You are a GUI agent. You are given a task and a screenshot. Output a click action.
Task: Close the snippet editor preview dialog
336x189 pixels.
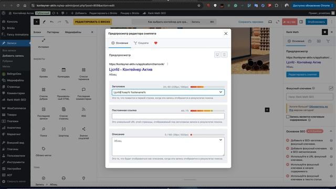click(x=226, y=34)
